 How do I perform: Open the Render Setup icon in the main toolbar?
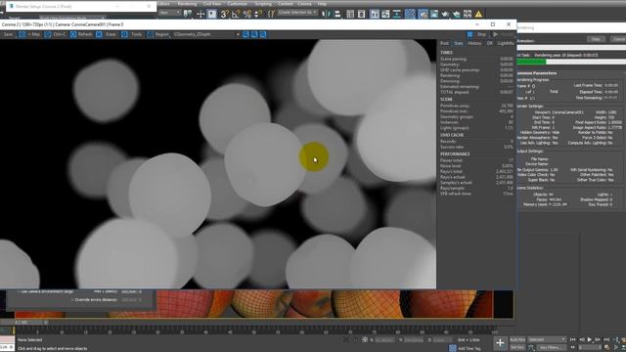(x=423, y=14)
